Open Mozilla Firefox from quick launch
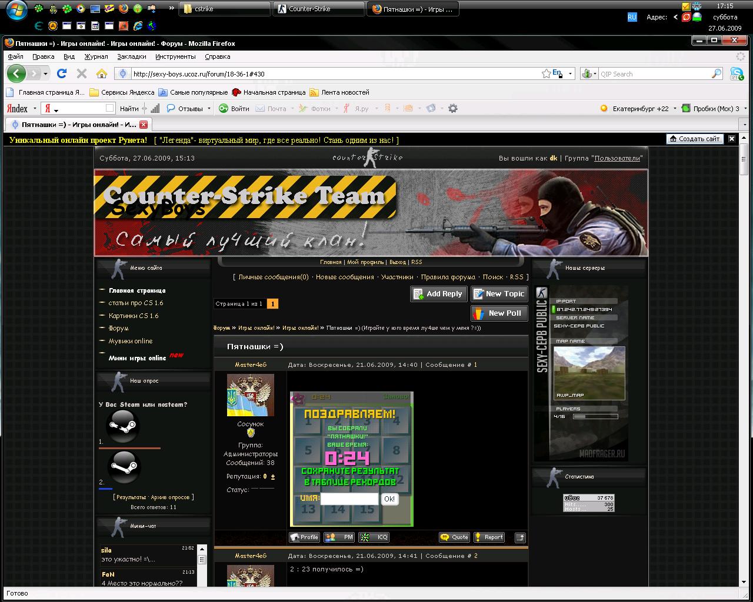This screenshot has width=753, height=602. point(123,9)
